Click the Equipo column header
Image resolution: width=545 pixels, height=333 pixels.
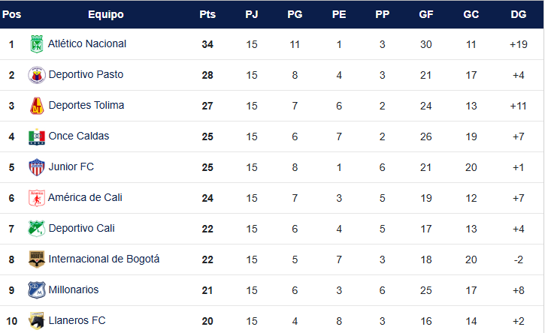[x=105, y=14]
